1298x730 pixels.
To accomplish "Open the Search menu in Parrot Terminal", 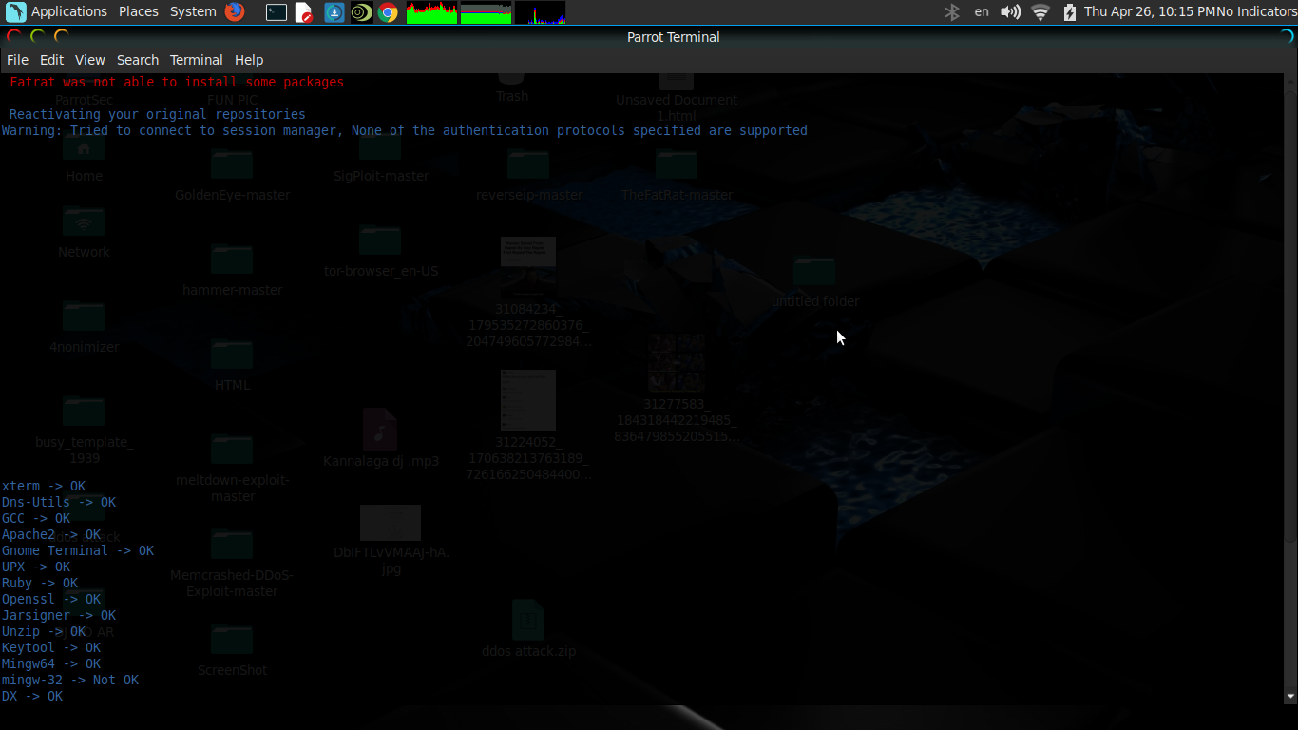I will point(138,59).
